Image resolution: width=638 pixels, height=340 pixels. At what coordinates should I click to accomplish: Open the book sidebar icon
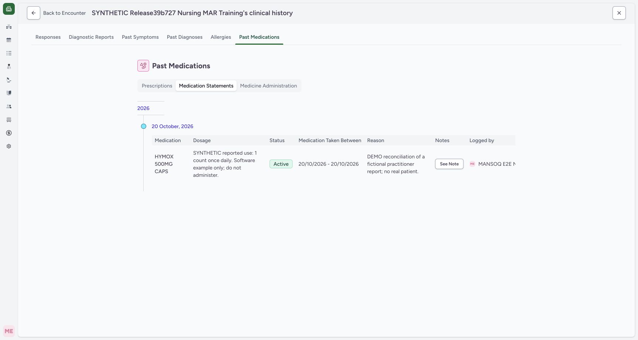coord(9,93)
